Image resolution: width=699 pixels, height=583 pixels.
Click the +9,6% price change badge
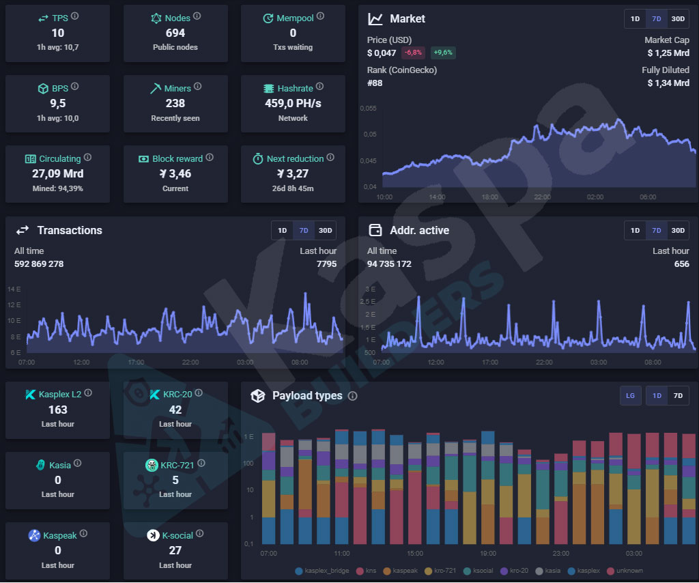(x=443, y=53)
